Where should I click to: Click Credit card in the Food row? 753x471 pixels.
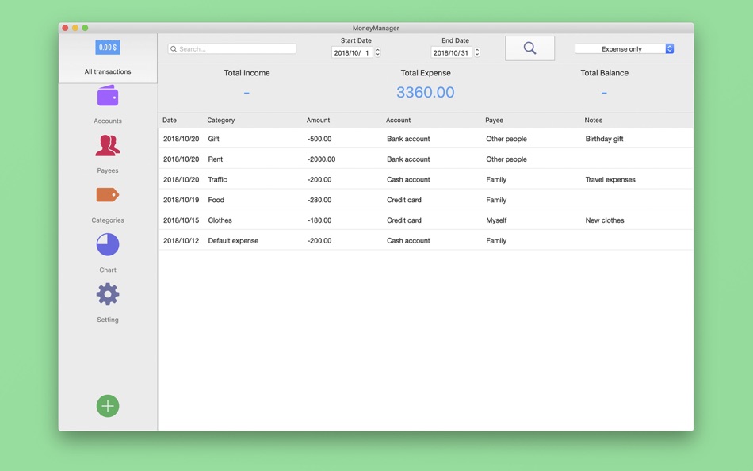pyautogui.click(x=404, y=200)
